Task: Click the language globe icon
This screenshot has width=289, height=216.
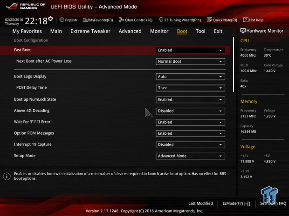Action: pyautogui.click(x=62, y=20)
